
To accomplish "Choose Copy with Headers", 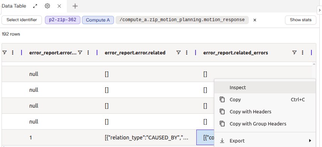I will coord(265,111).
